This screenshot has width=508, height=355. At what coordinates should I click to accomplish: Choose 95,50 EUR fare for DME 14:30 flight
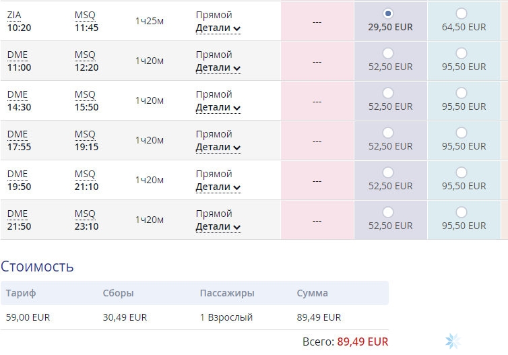coord(462,93)
